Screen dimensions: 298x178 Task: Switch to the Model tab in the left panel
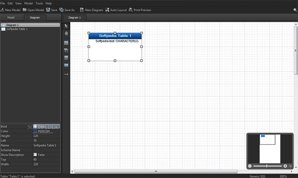point(11,18)
